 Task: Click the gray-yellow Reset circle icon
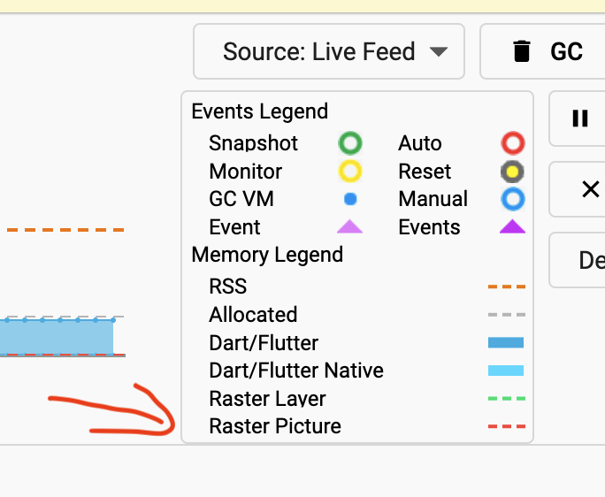[513, 172]
